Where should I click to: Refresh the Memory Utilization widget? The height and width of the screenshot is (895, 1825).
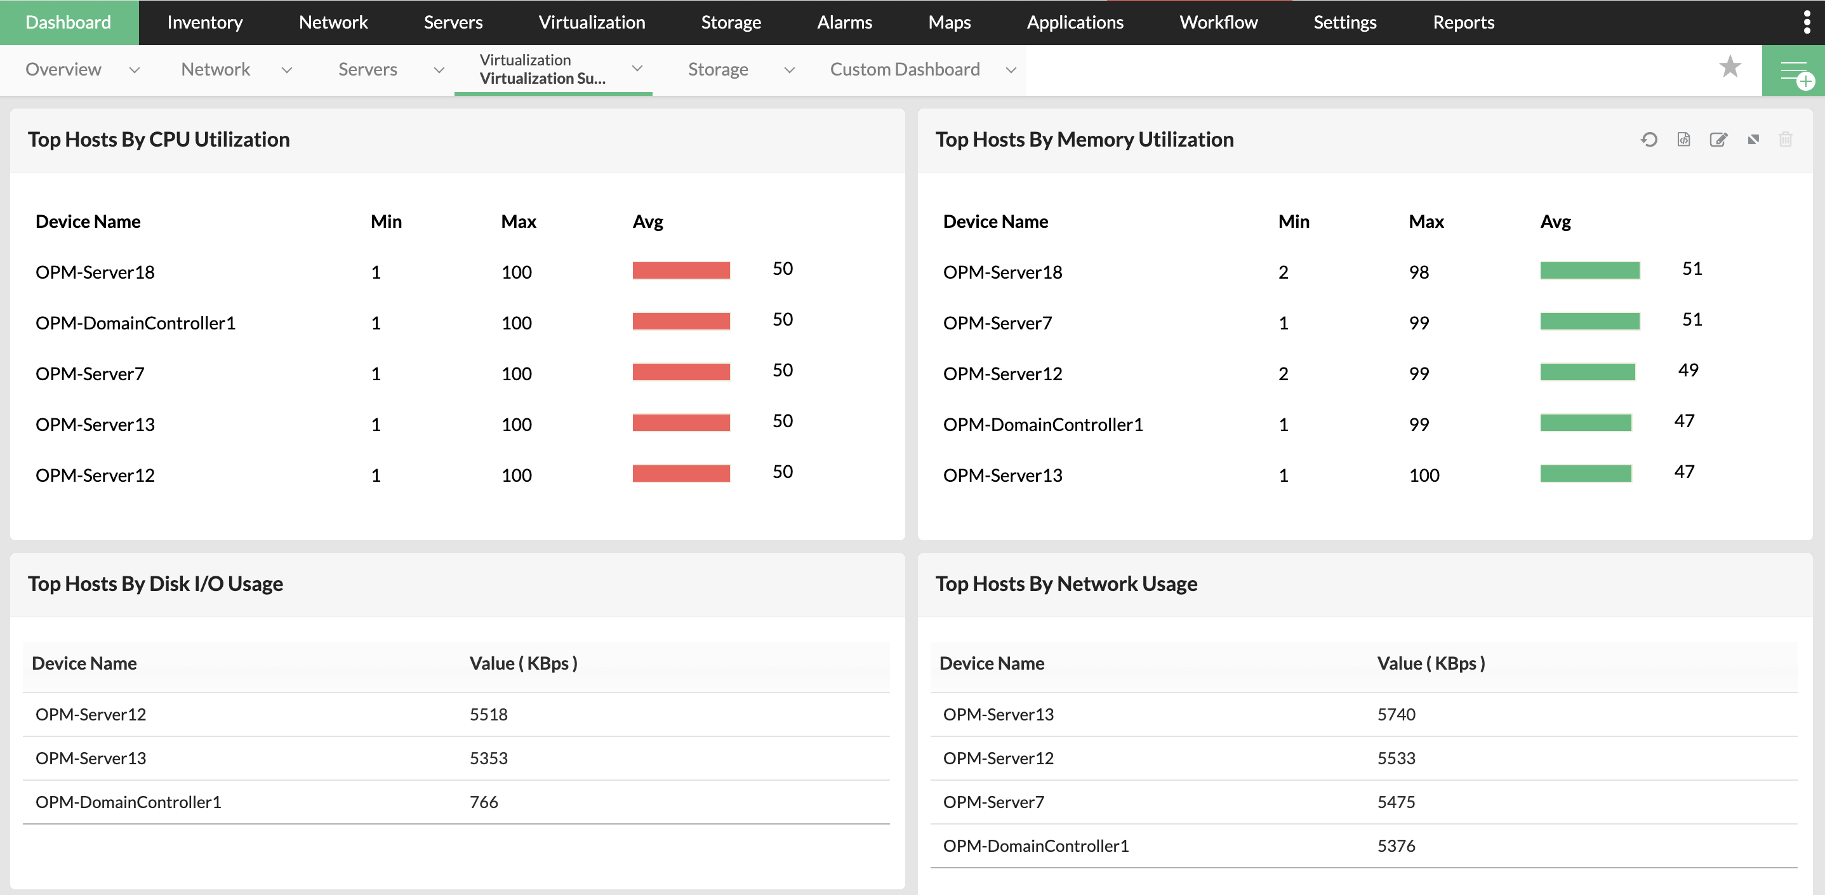pos(1649,140)
